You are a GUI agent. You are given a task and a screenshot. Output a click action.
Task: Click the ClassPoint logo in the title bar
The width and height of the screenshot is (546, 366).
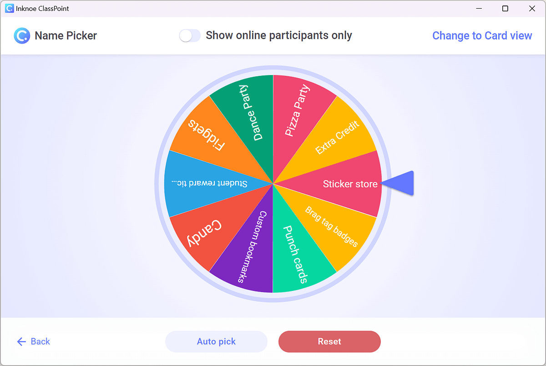(x=9, y=8)
